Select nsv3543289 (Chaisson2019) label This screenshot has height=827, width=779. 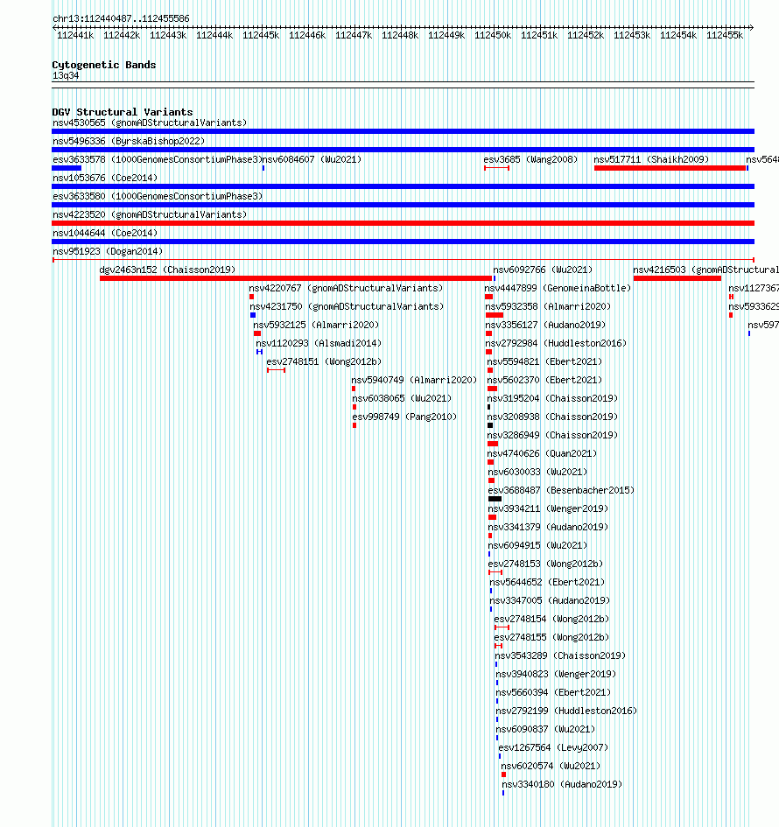(x=560, y=655)
